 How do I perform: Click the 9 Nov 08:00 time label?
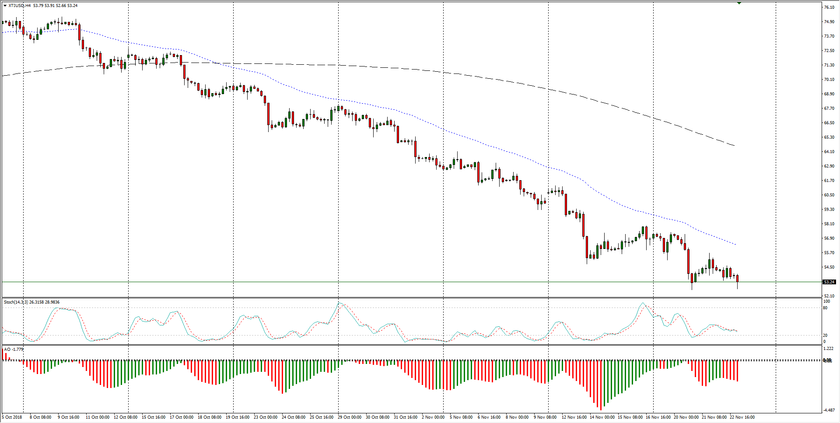545,417
